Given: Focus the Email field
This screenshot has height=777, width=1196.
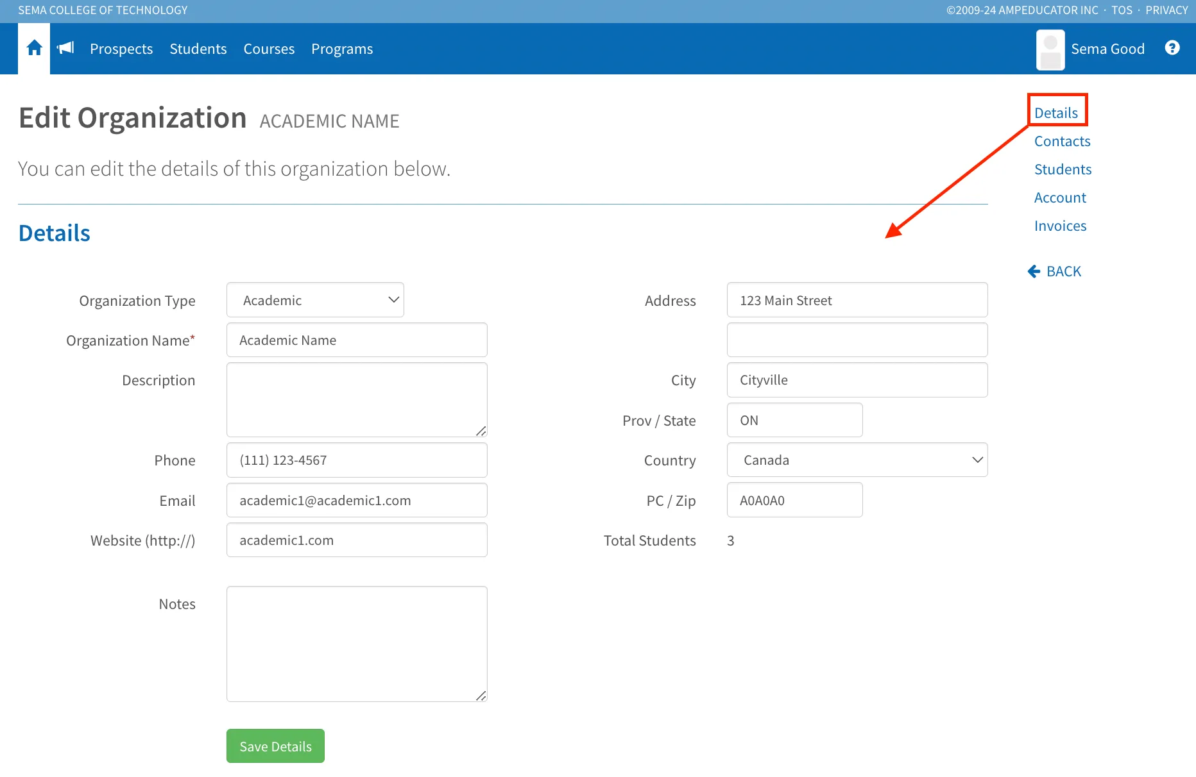Looking at the screenshot, I should (x=357, y=500).
